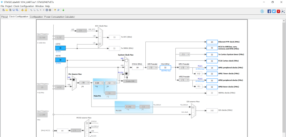Open a project using the folder icon
This screenshot has width=286, height=137.
[7, 10]
